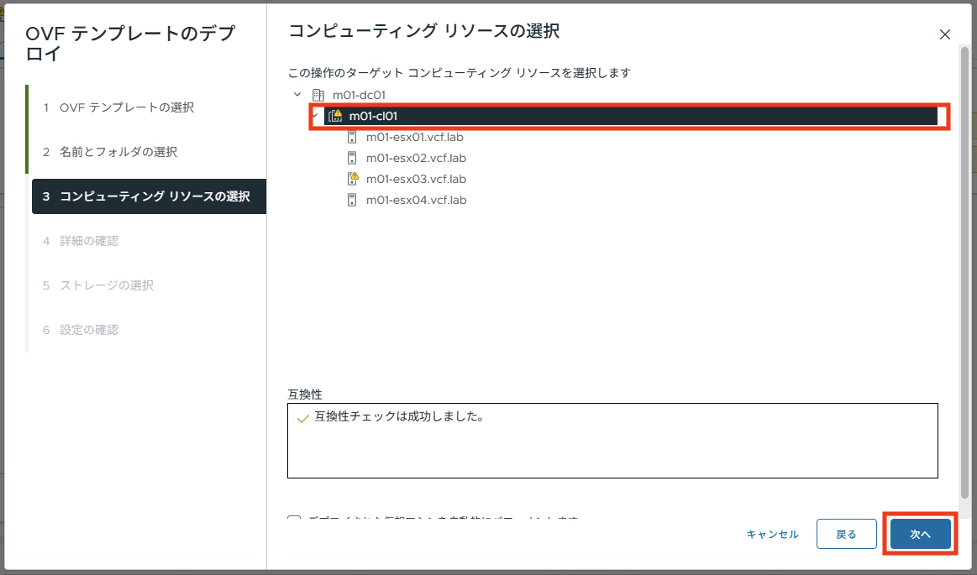Toggle the auto power-on checkbox at bottom

click(294, 519)
